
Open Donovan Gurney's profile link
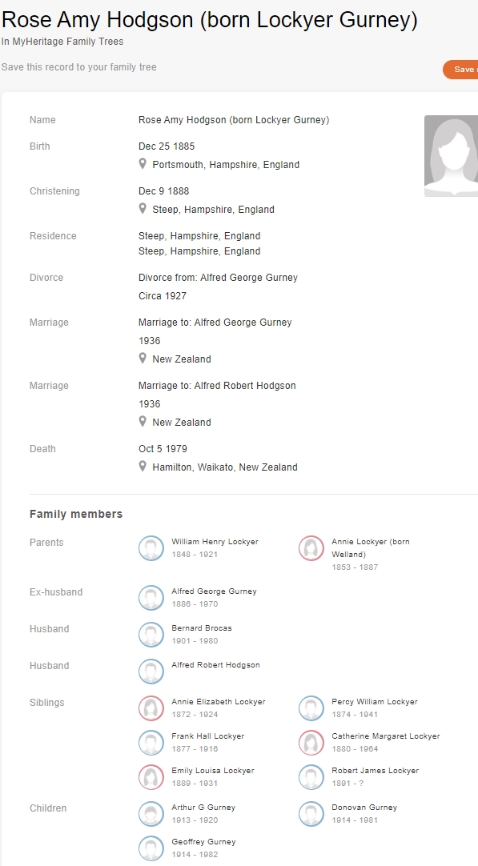(x=364, y=808)
